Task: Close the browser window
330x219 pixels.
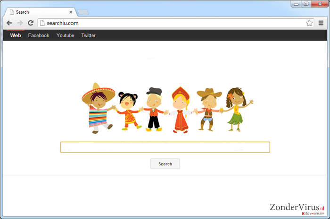Action: (320, 4)
